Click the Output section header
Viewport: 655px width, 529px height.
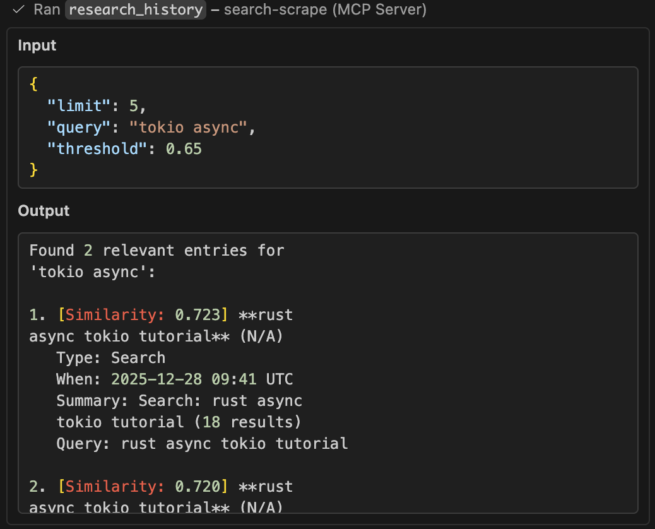point(44,211)
